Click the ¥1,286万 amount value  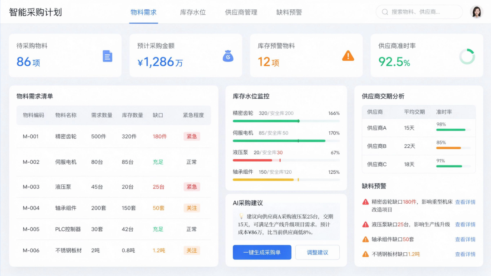(161, 62)
